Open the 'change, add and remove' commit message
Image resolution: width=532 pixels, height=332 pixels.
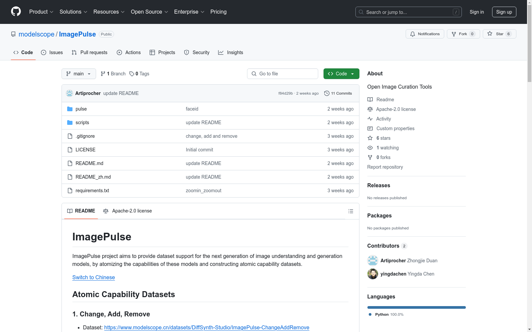(211, 136)
